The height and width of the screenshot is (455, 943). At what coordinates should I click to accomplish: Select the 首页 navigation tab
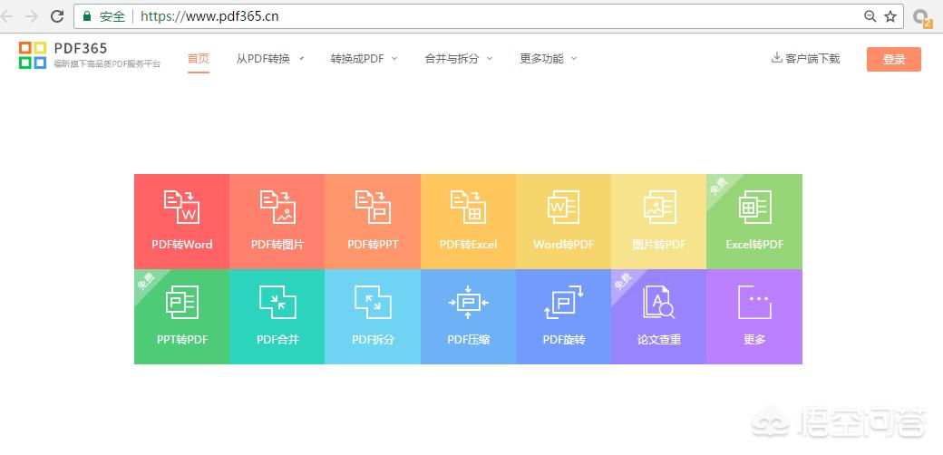click(198, 58)
